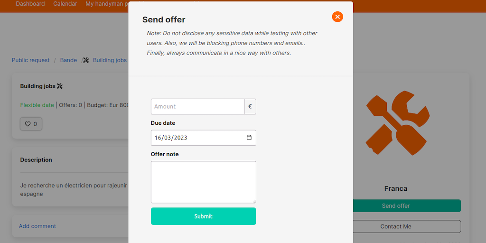Navigate to Public request breadcrumb
The height and width of the screenshot is (243, 486).
point(31,60)
